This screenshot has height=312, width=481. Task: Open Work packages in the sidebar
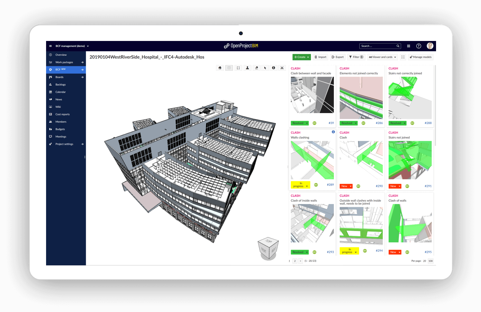[64, 62]
